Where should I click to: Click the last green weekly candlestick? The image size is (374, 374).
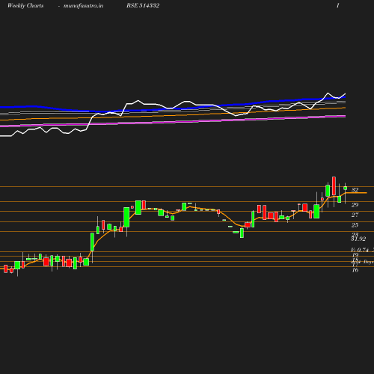[346, 188]
